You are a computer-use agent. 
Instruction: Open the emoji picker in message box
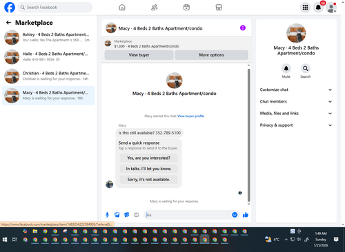pos(235,215)
